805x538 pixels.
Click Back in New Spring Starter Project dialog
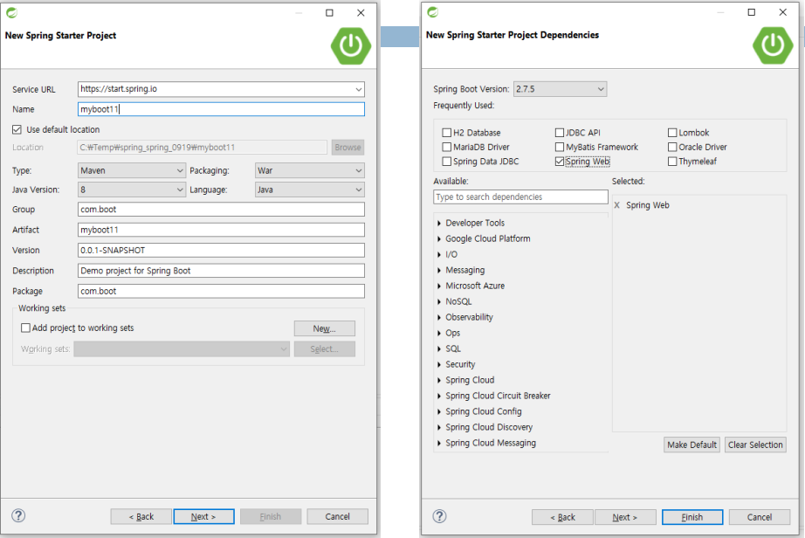tap(141, 516)
